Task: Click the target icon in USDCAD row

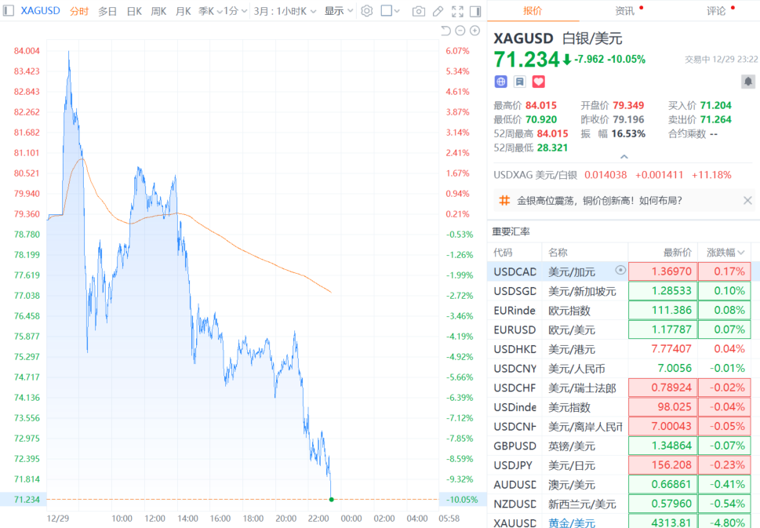Action: pos(620,270)
